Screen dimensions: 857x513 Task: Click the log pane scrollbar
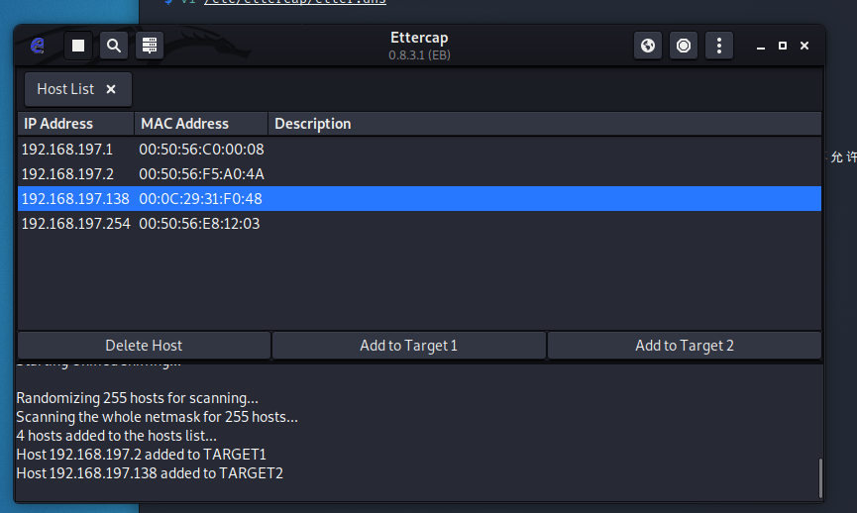point(820,477)
